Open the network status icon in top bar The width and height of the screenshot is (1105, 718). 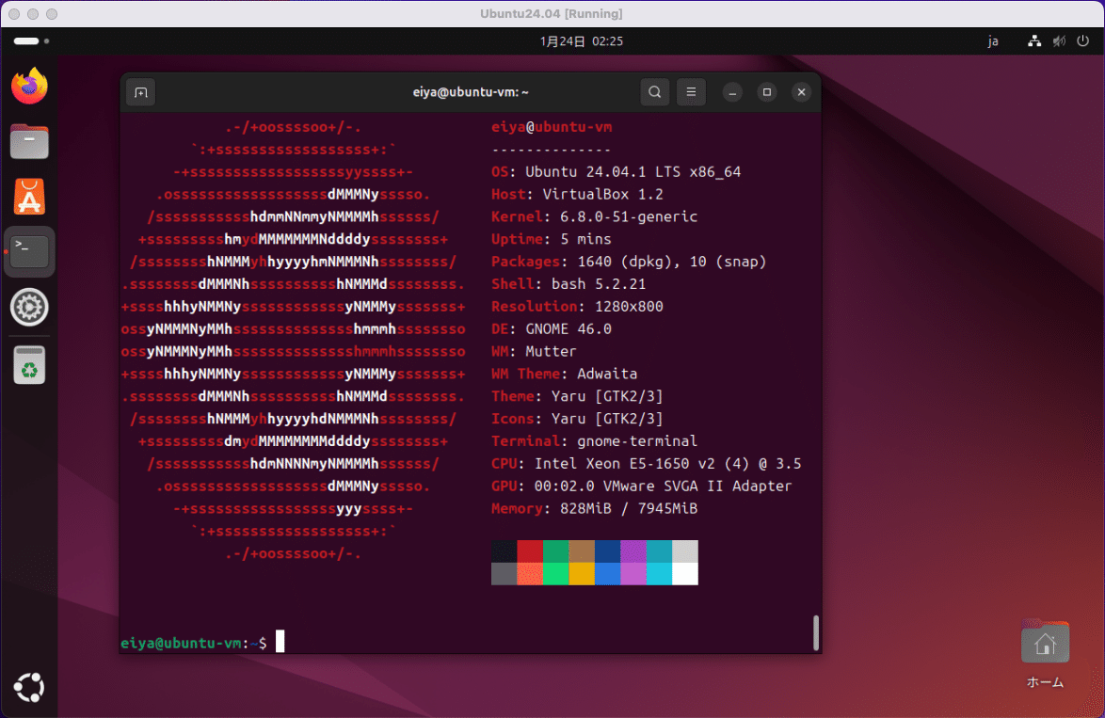pos(1033,40)
